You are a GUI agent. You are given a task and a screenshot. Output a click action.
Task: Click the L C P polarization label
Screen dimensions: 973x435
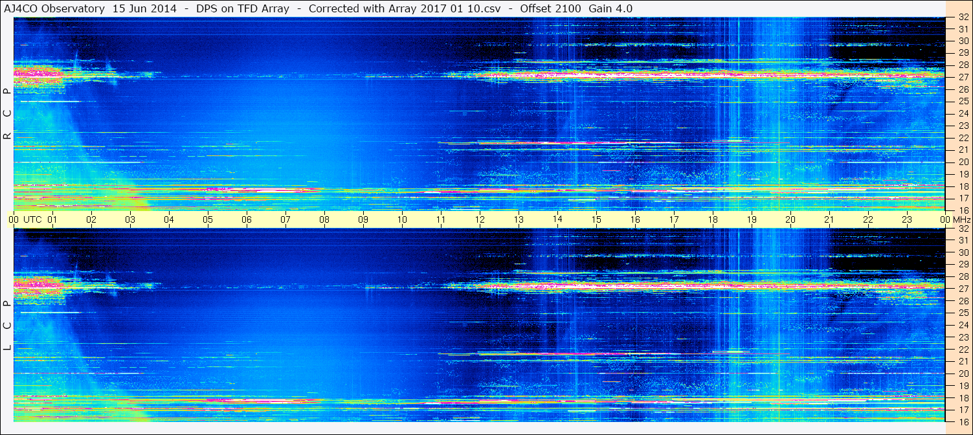(x=7, y=326)
